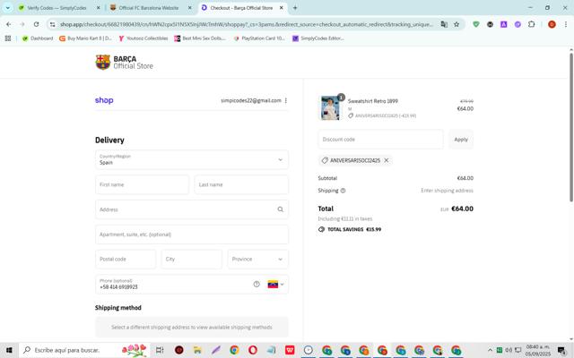Screen dimensions: 574x358
Task: Click the Postal code field
Action: 126,259
